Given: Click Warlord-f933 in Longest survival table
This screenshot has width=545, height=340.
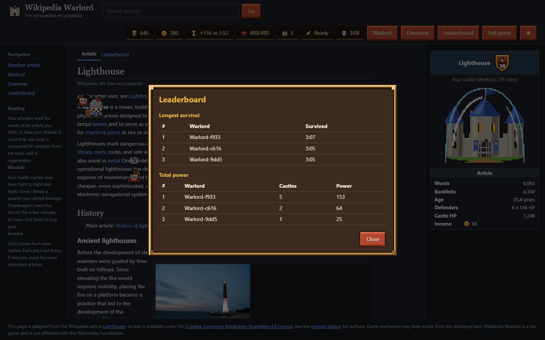Looking at the screenshot, I should click(205, 137).
